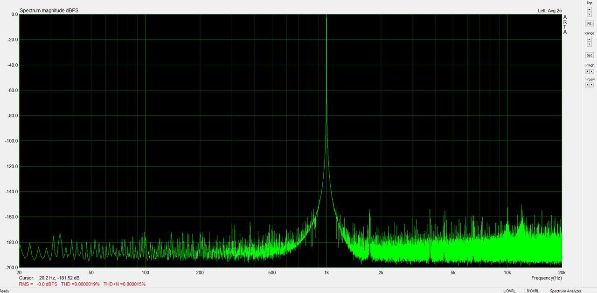Click the Top label in side panel
This screenshot has height=293, width=597.
pos(589,3)
